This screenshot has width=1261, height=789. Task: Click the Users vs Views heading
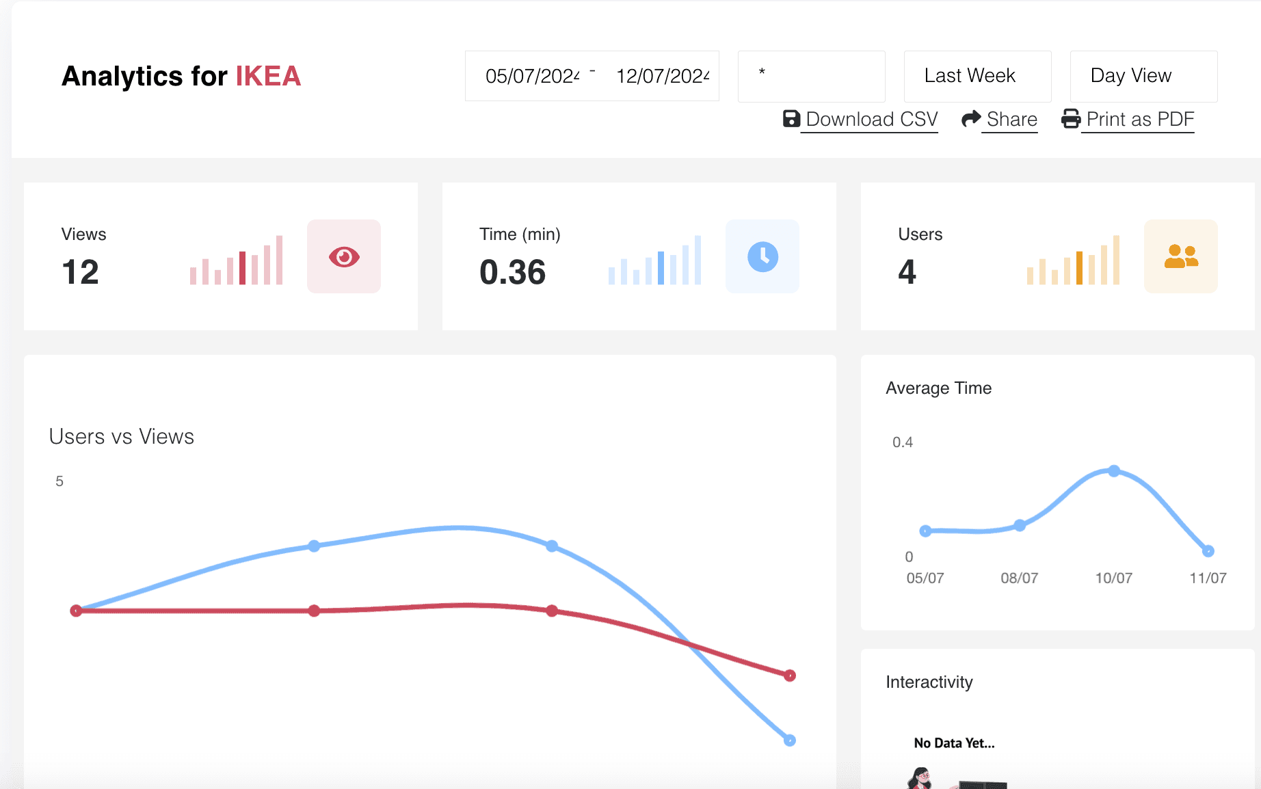click(122, 436)
